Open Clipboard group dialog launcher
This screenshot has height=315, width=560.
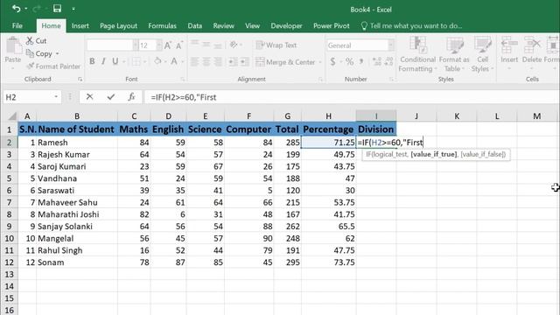point(80,79)
